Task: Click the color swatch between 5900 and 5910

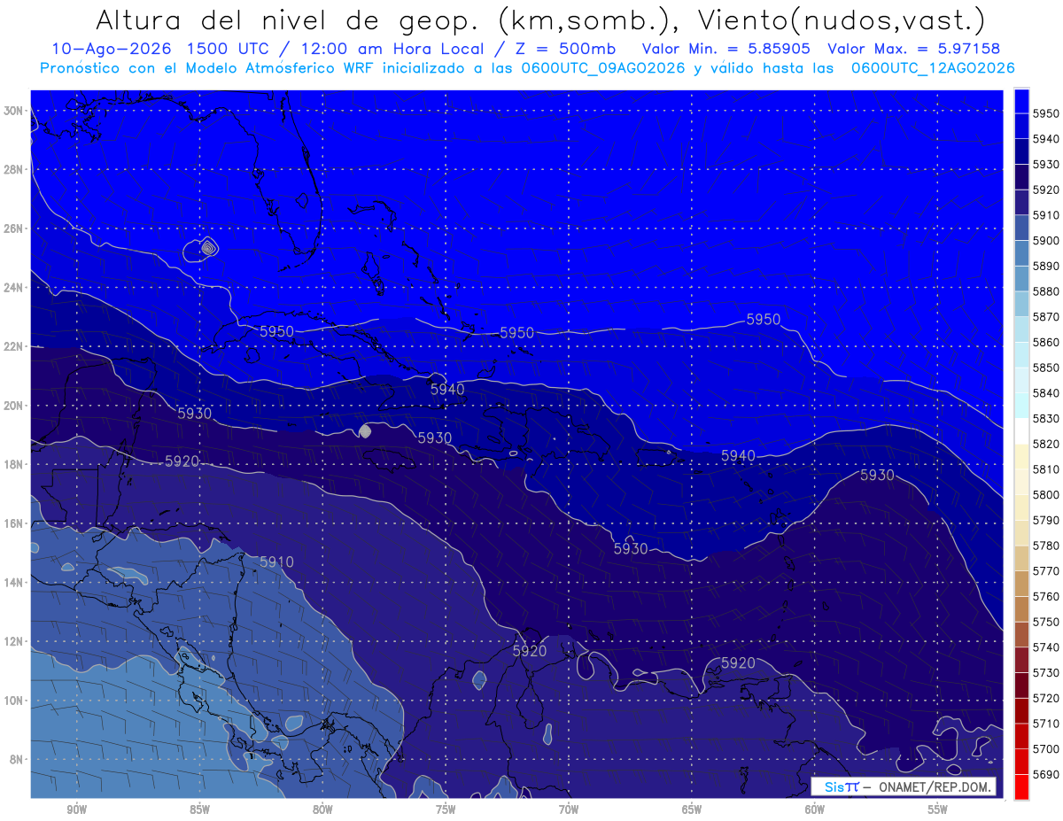Action: click(1021, 228)
